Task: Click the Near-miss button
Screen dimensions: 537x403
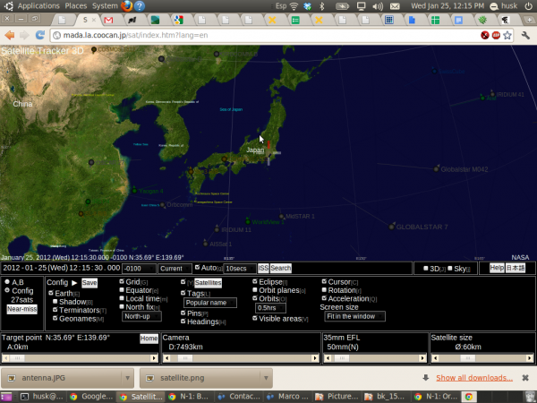Action: 21,309
